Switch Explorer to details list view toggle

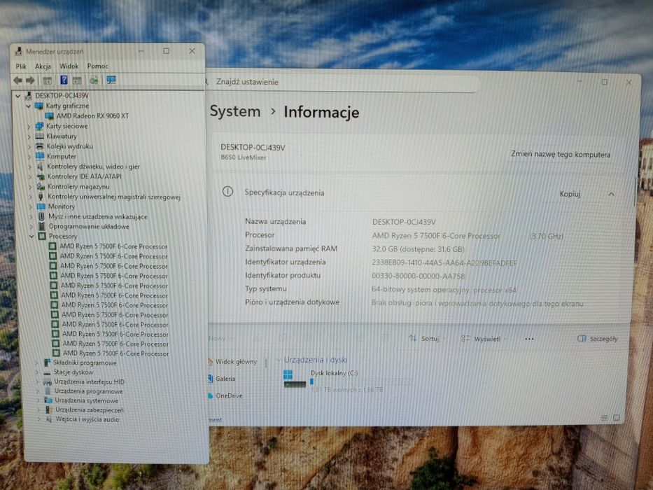(604, 417)
